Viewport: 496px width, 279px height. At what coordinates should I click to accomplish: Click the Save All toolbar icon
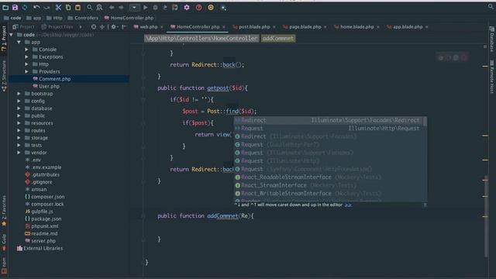pos(15,8)
